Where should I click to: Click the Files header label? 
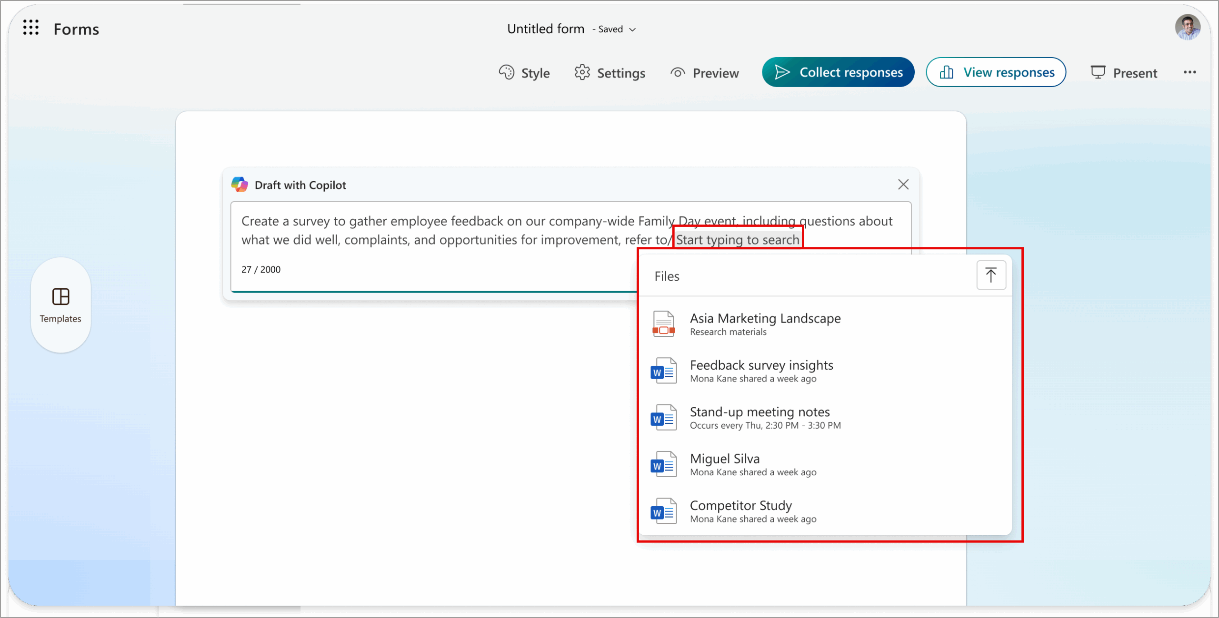tap(667, 276)
